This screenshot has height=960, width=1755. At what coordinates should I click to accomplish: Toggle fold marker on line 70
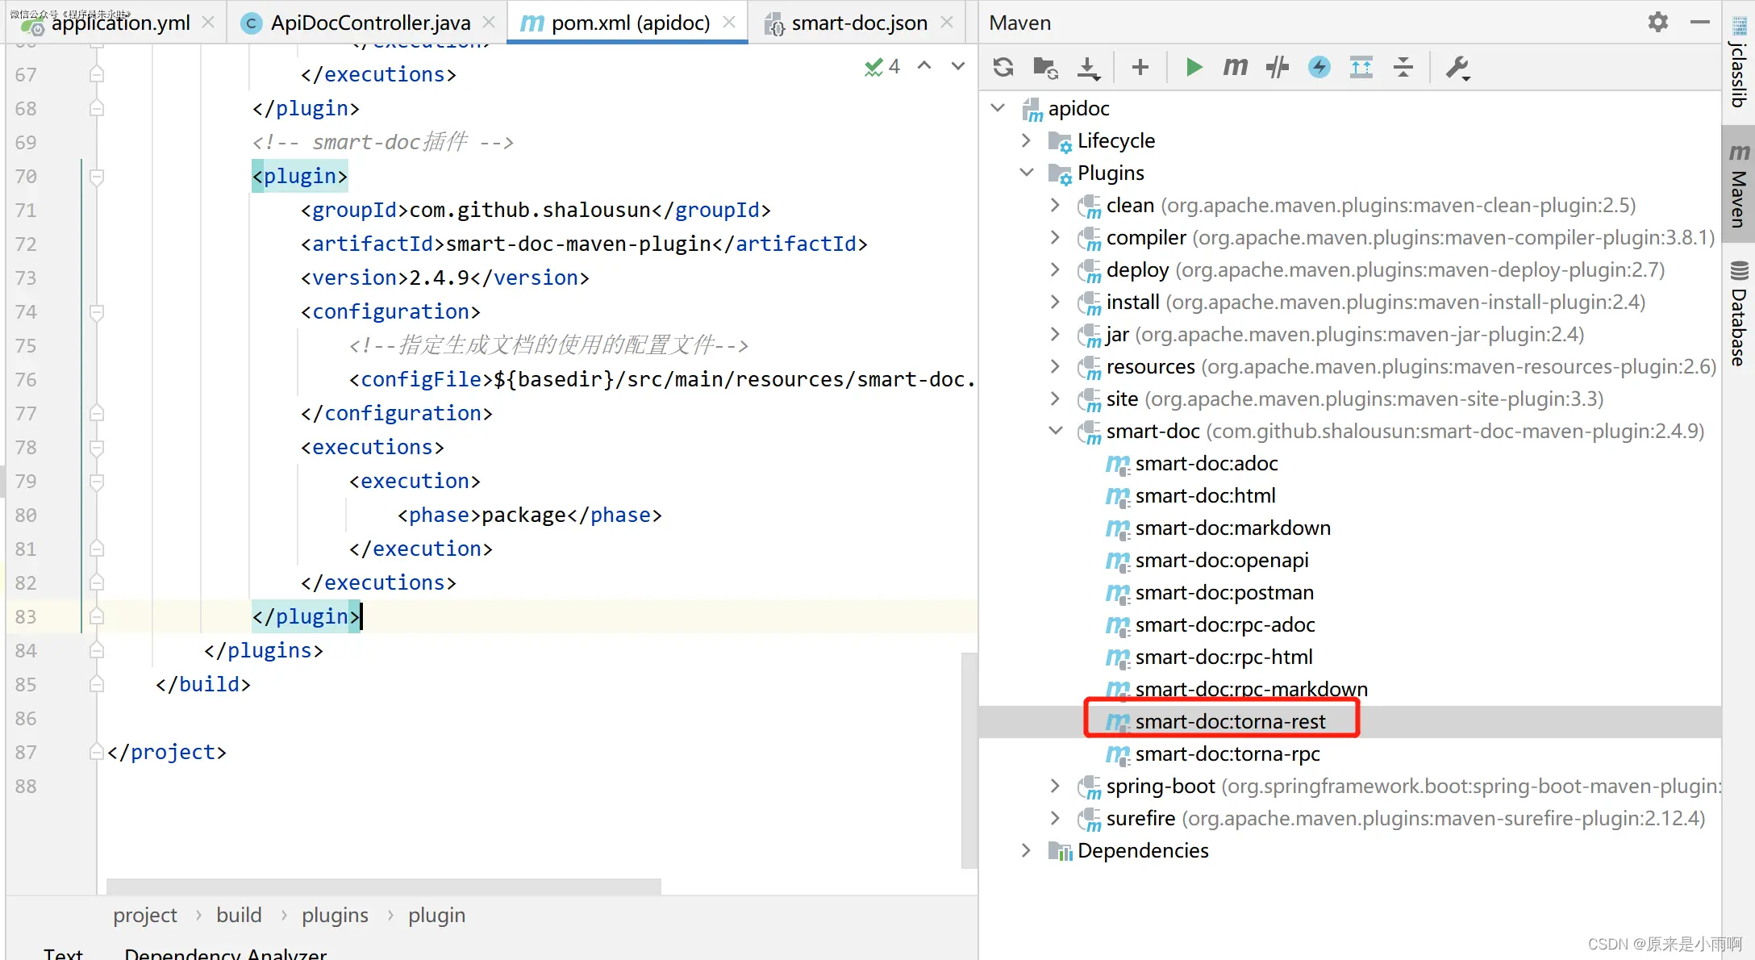pyautogui.click(x=97, y=176)
